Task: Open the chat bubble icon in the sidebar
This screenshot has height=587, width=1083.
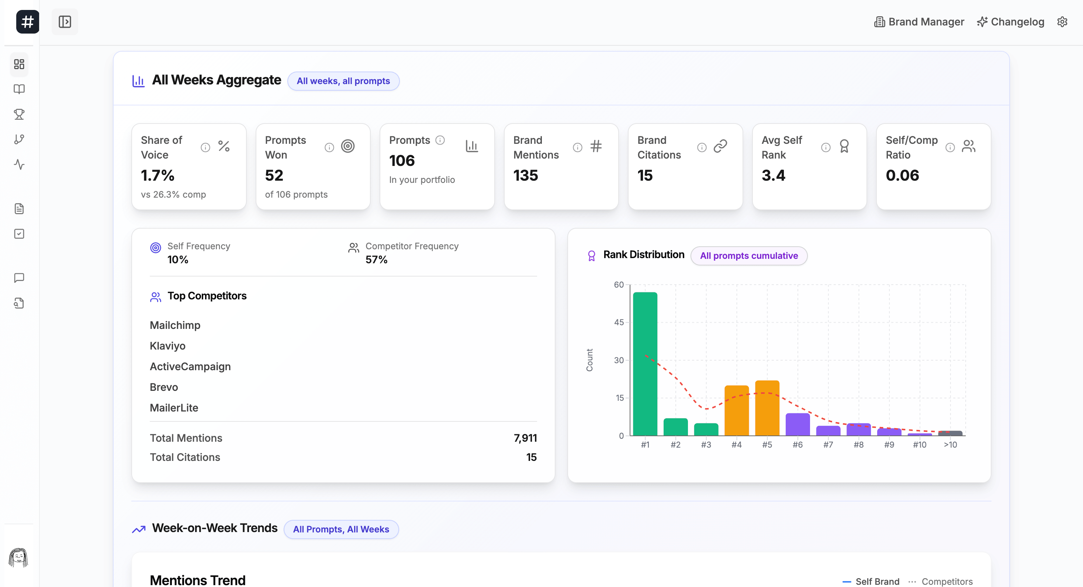Action: click(19, 277)
